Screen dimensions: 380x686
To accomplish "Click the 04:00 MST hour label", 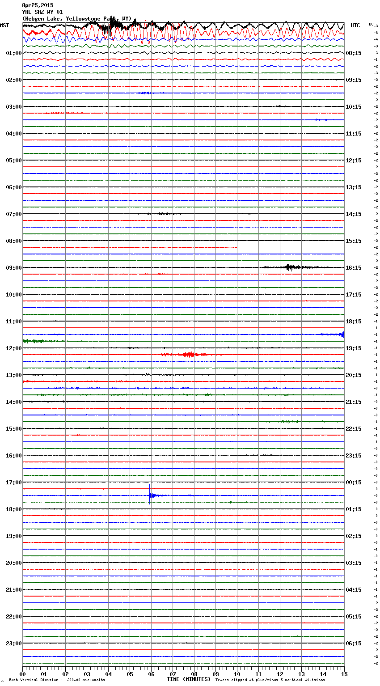I will pos(14,134).
